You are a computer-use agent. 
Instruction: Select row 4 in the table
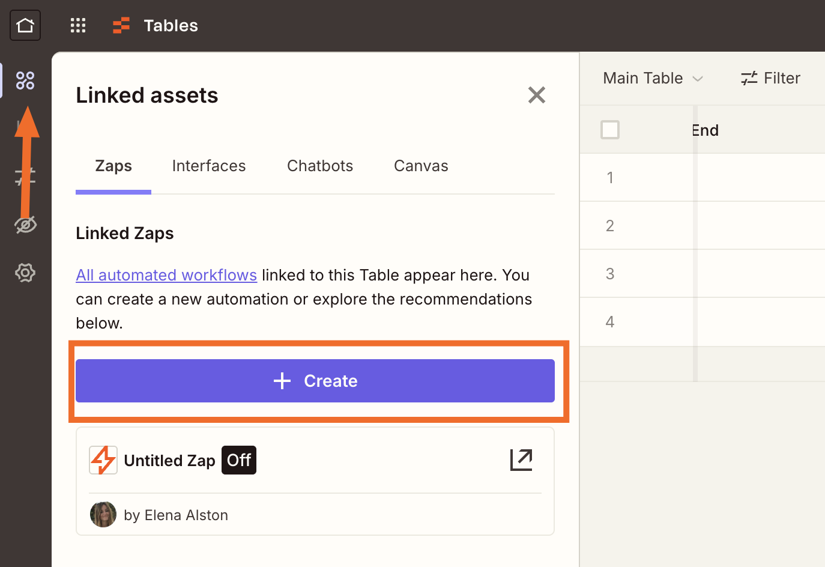610,322
